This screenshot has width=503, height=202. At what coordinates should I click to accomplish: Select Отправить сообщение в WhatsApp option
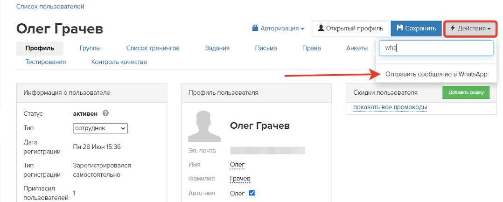[436, 74]
